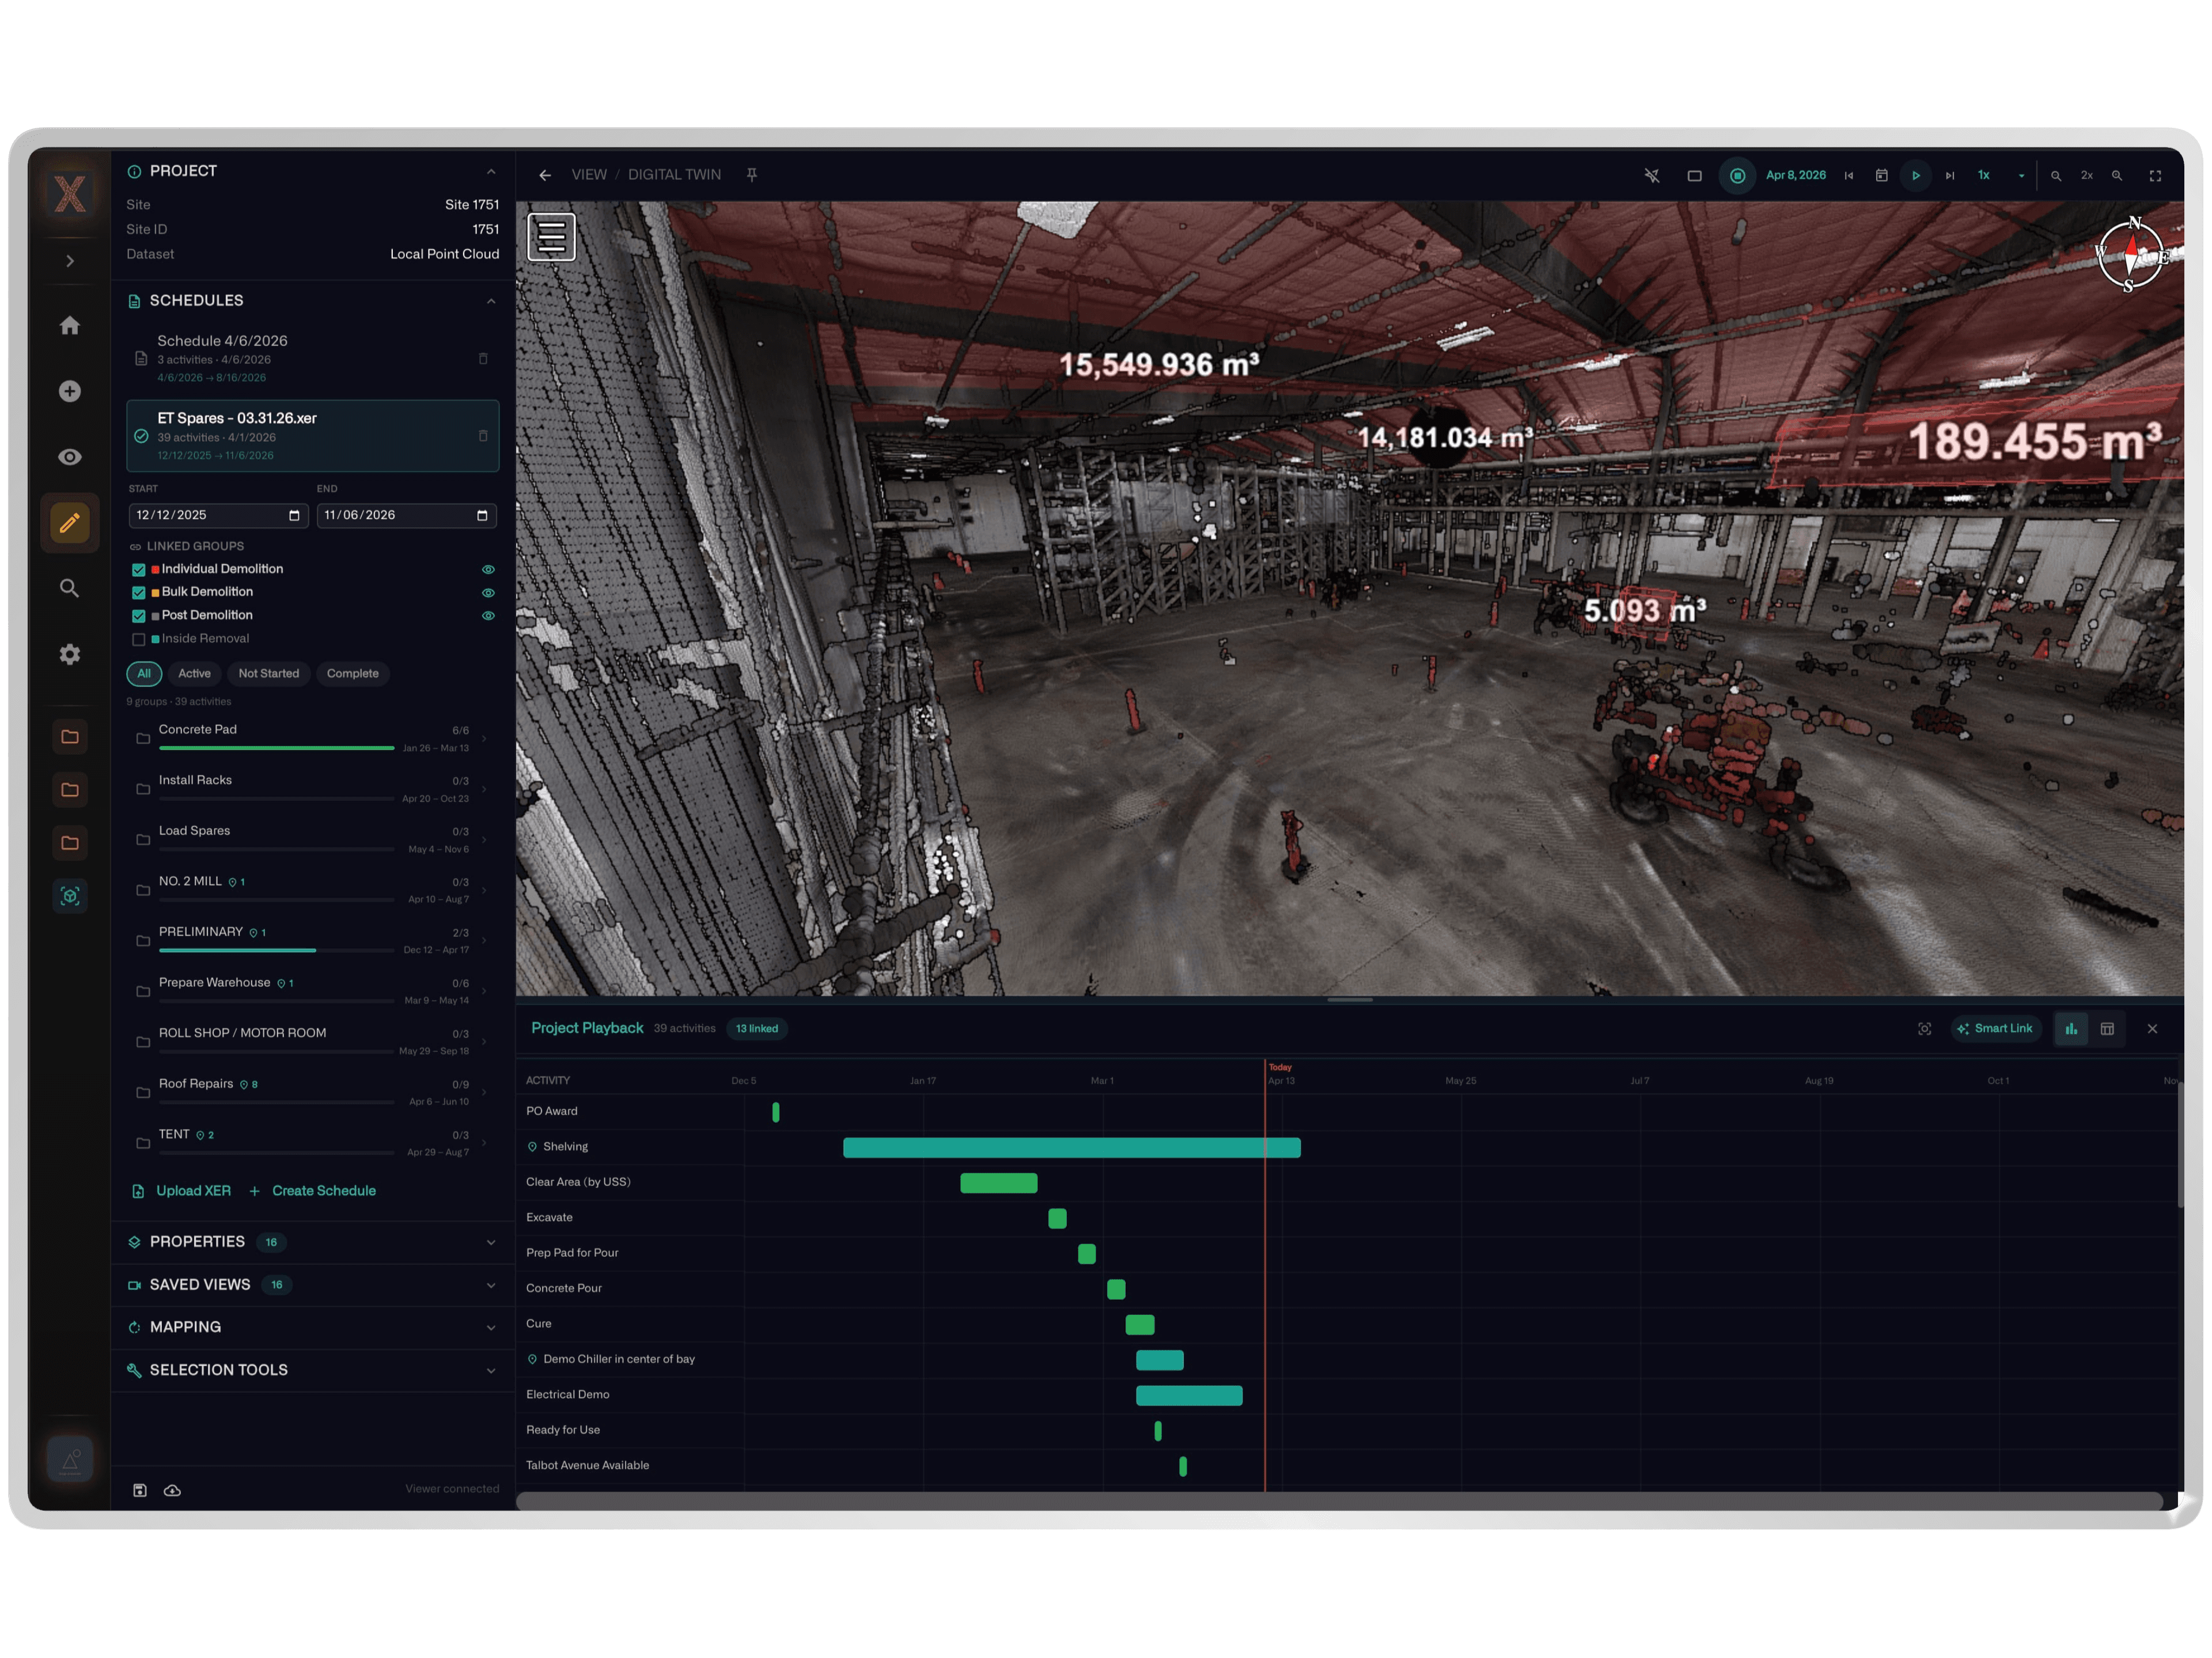
Task: Click the Shelving Gantt bar
Action: pos(1071,1149)
